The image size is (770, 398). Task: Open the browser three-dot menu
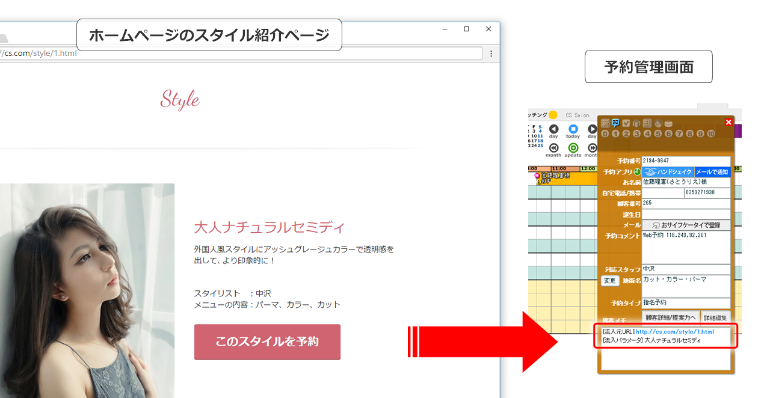pos(491,54)
